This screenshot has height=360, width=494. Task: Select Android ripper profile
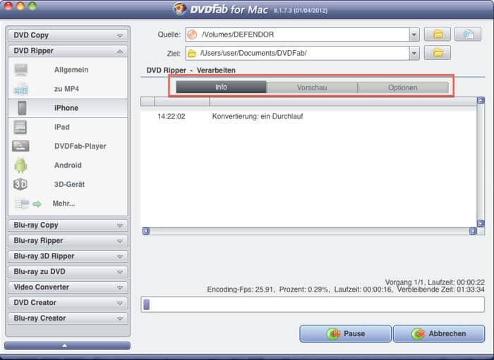point(68,166)
